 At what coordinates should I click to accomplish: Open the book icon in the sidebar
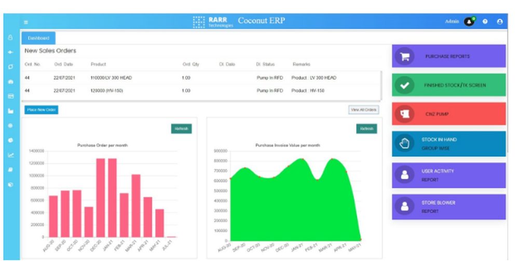(x=10, y=169)
